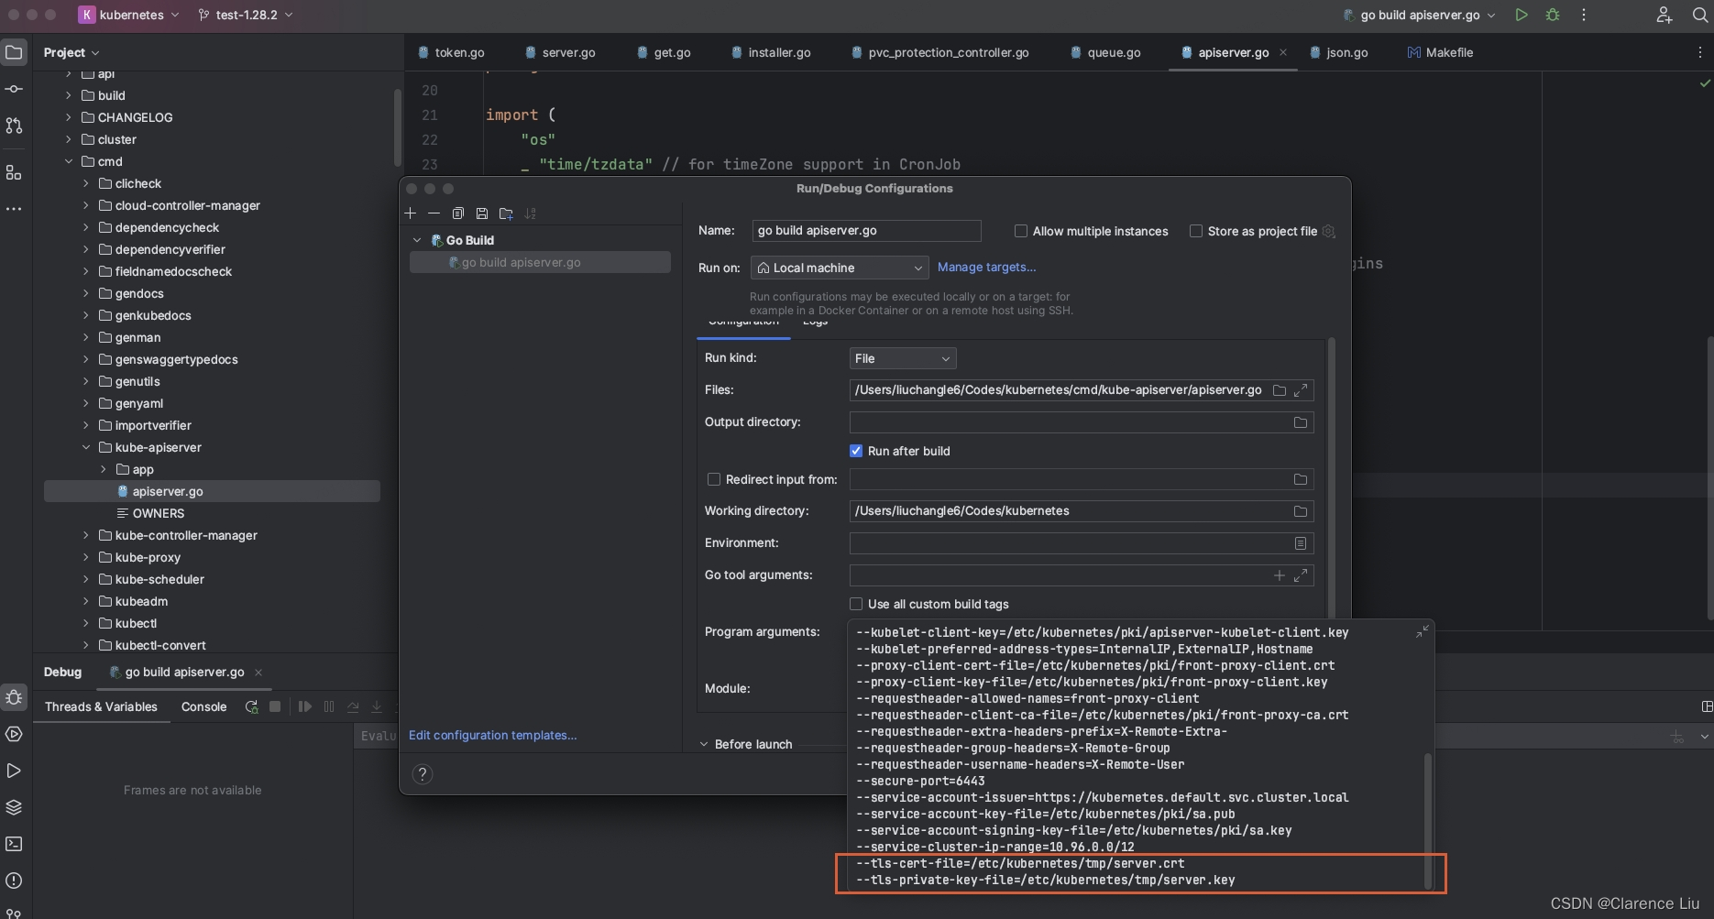The height and width of the screenshot is (919, 1714).
Task: Browse for Files path using the folder icon
Action: pyautogui.click(x=1279, y=390)
